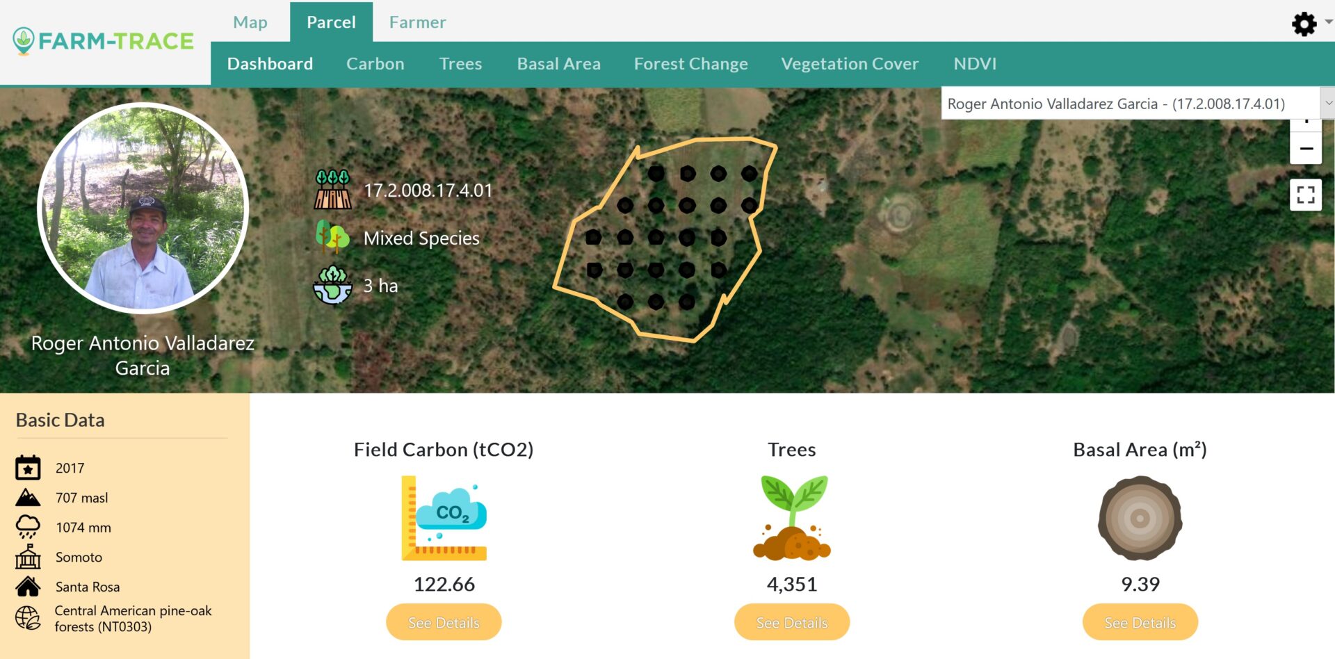Click the rain cloud icon beside 1074 mm
The image size is (1335, 659).
point(28,527)
